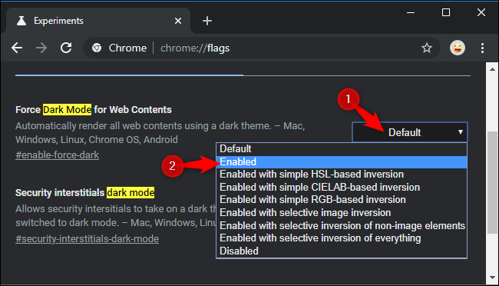The height and width of the screenshot is (286, 499).
Task: Close the Experiments tab
Action: click(178, 21)
